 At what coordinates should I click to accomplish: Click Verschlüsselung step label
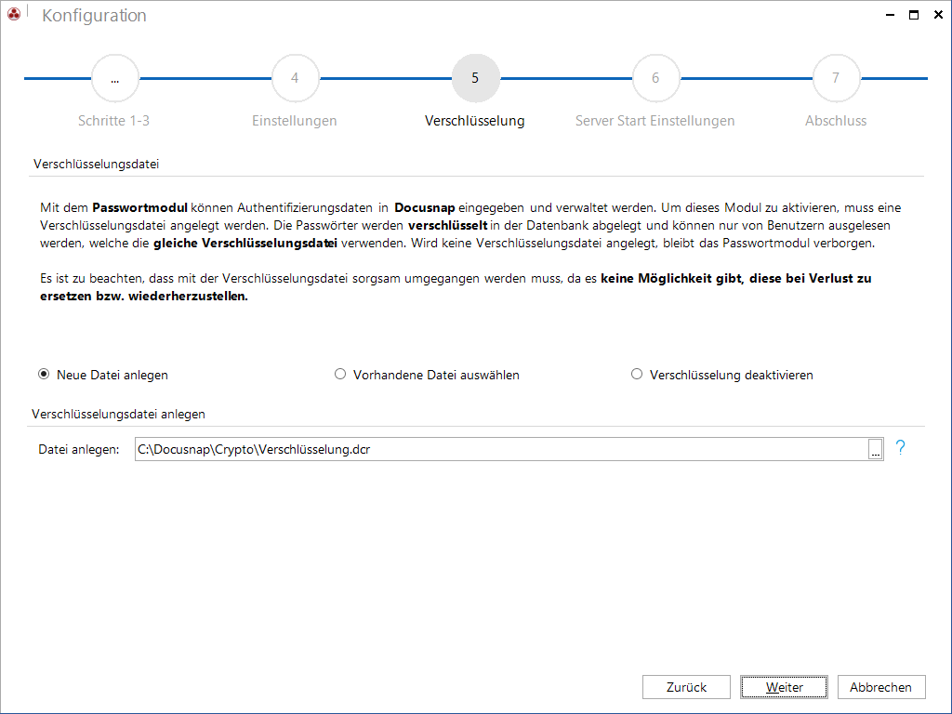pos(475,121)
